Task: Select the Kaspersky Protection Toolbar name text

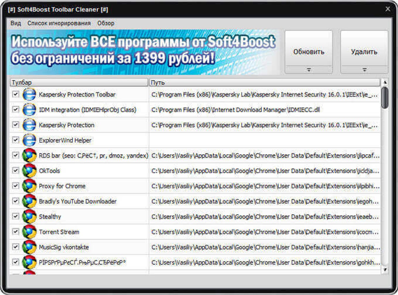Action: (x=77, y=95)
